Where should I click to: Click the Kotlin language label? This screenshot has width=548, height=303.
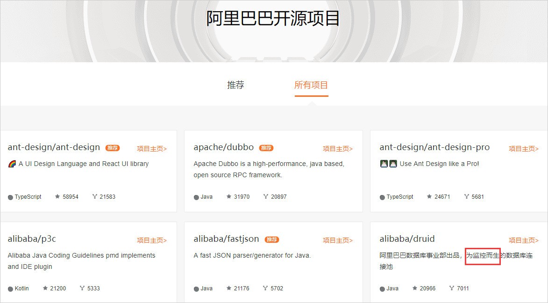click(21, 289)
